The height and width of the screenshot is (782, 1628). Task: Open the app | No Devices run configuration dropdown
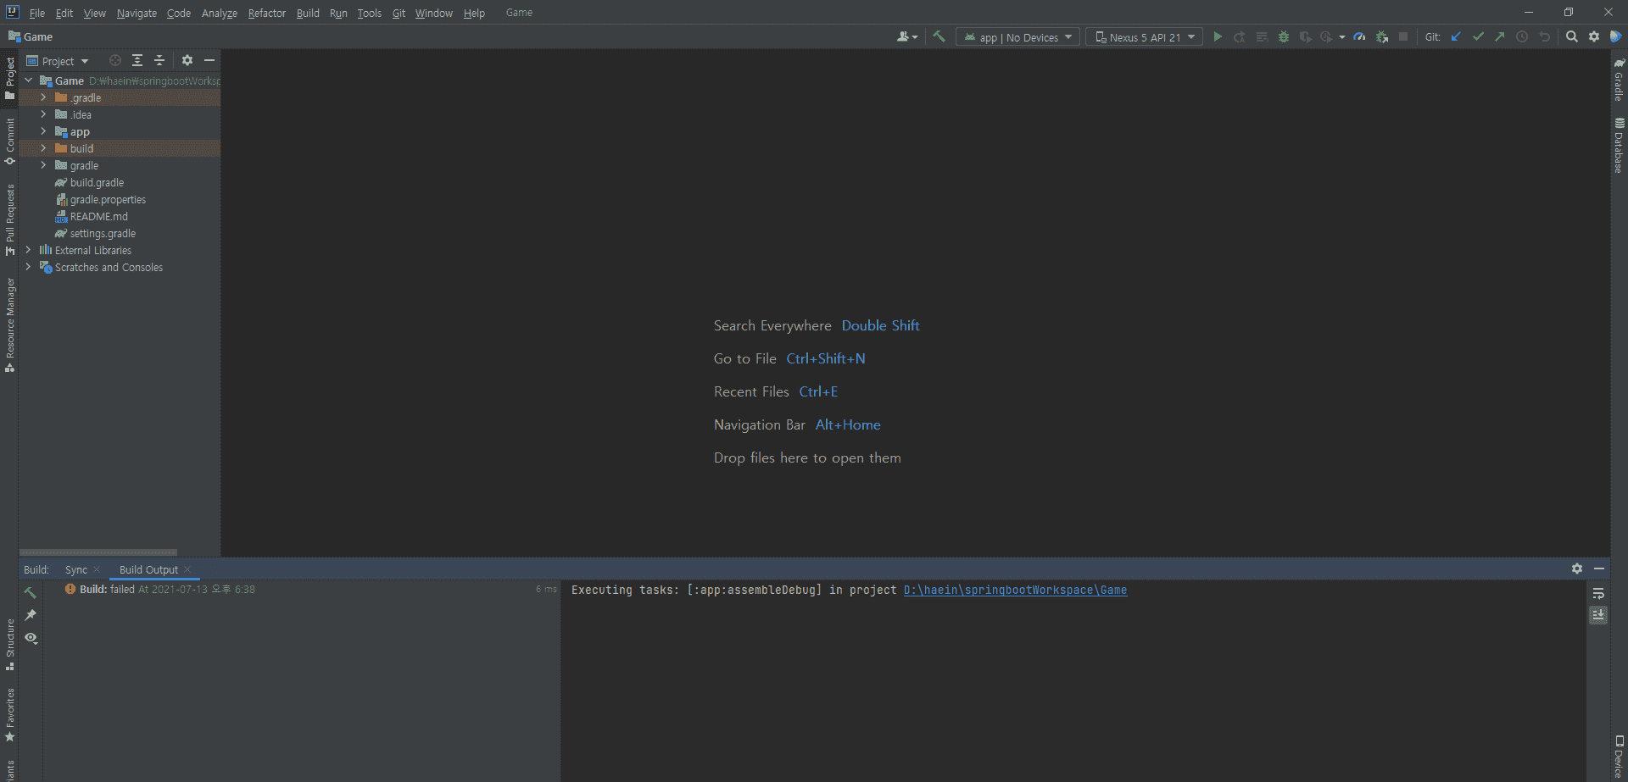click(1017, 37)
